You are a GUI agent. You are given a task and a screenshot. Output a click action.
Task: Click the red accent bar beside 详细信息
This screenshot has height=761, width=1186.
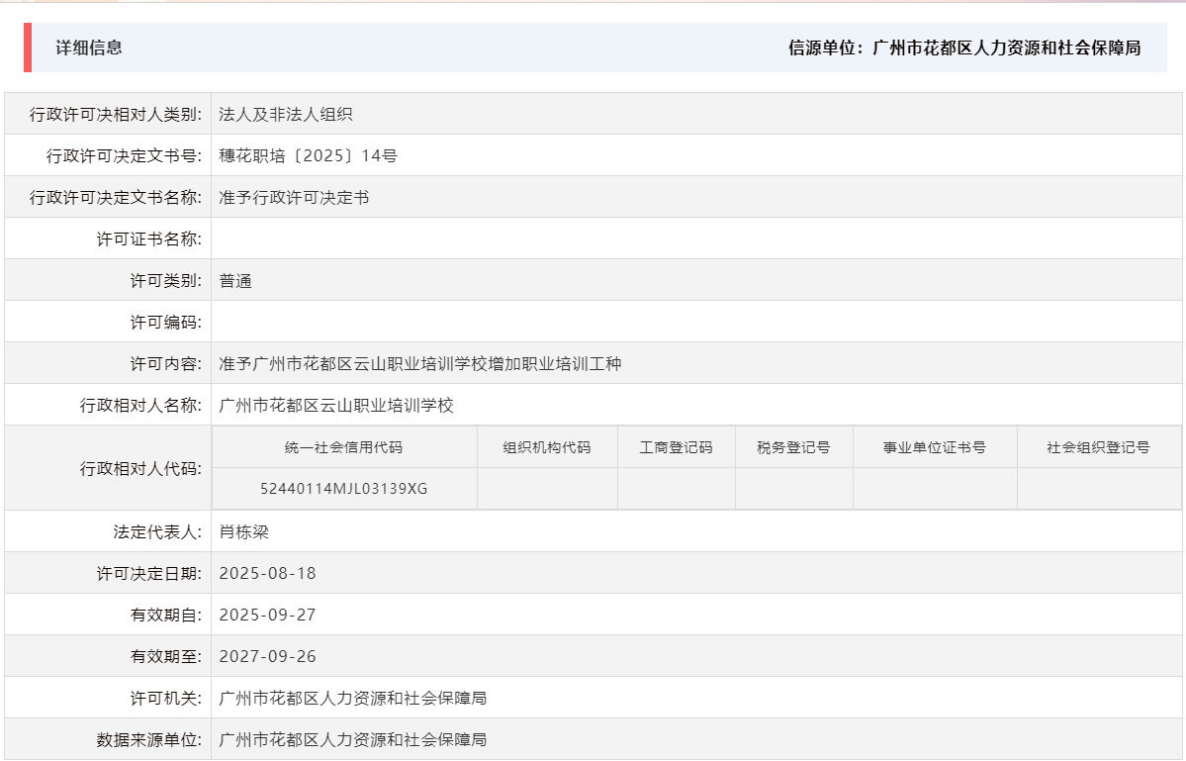(x=25, y=47)
